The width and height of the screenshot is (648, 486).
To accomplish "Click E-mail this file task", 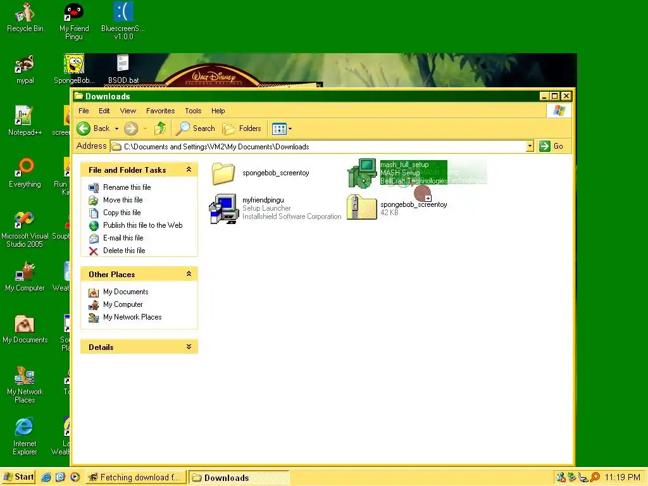I will [116, 238].
